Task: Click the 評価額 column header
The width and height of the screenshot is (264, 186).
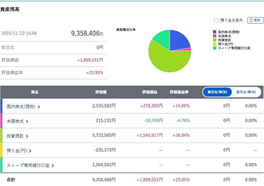Action: pos(101,92)
